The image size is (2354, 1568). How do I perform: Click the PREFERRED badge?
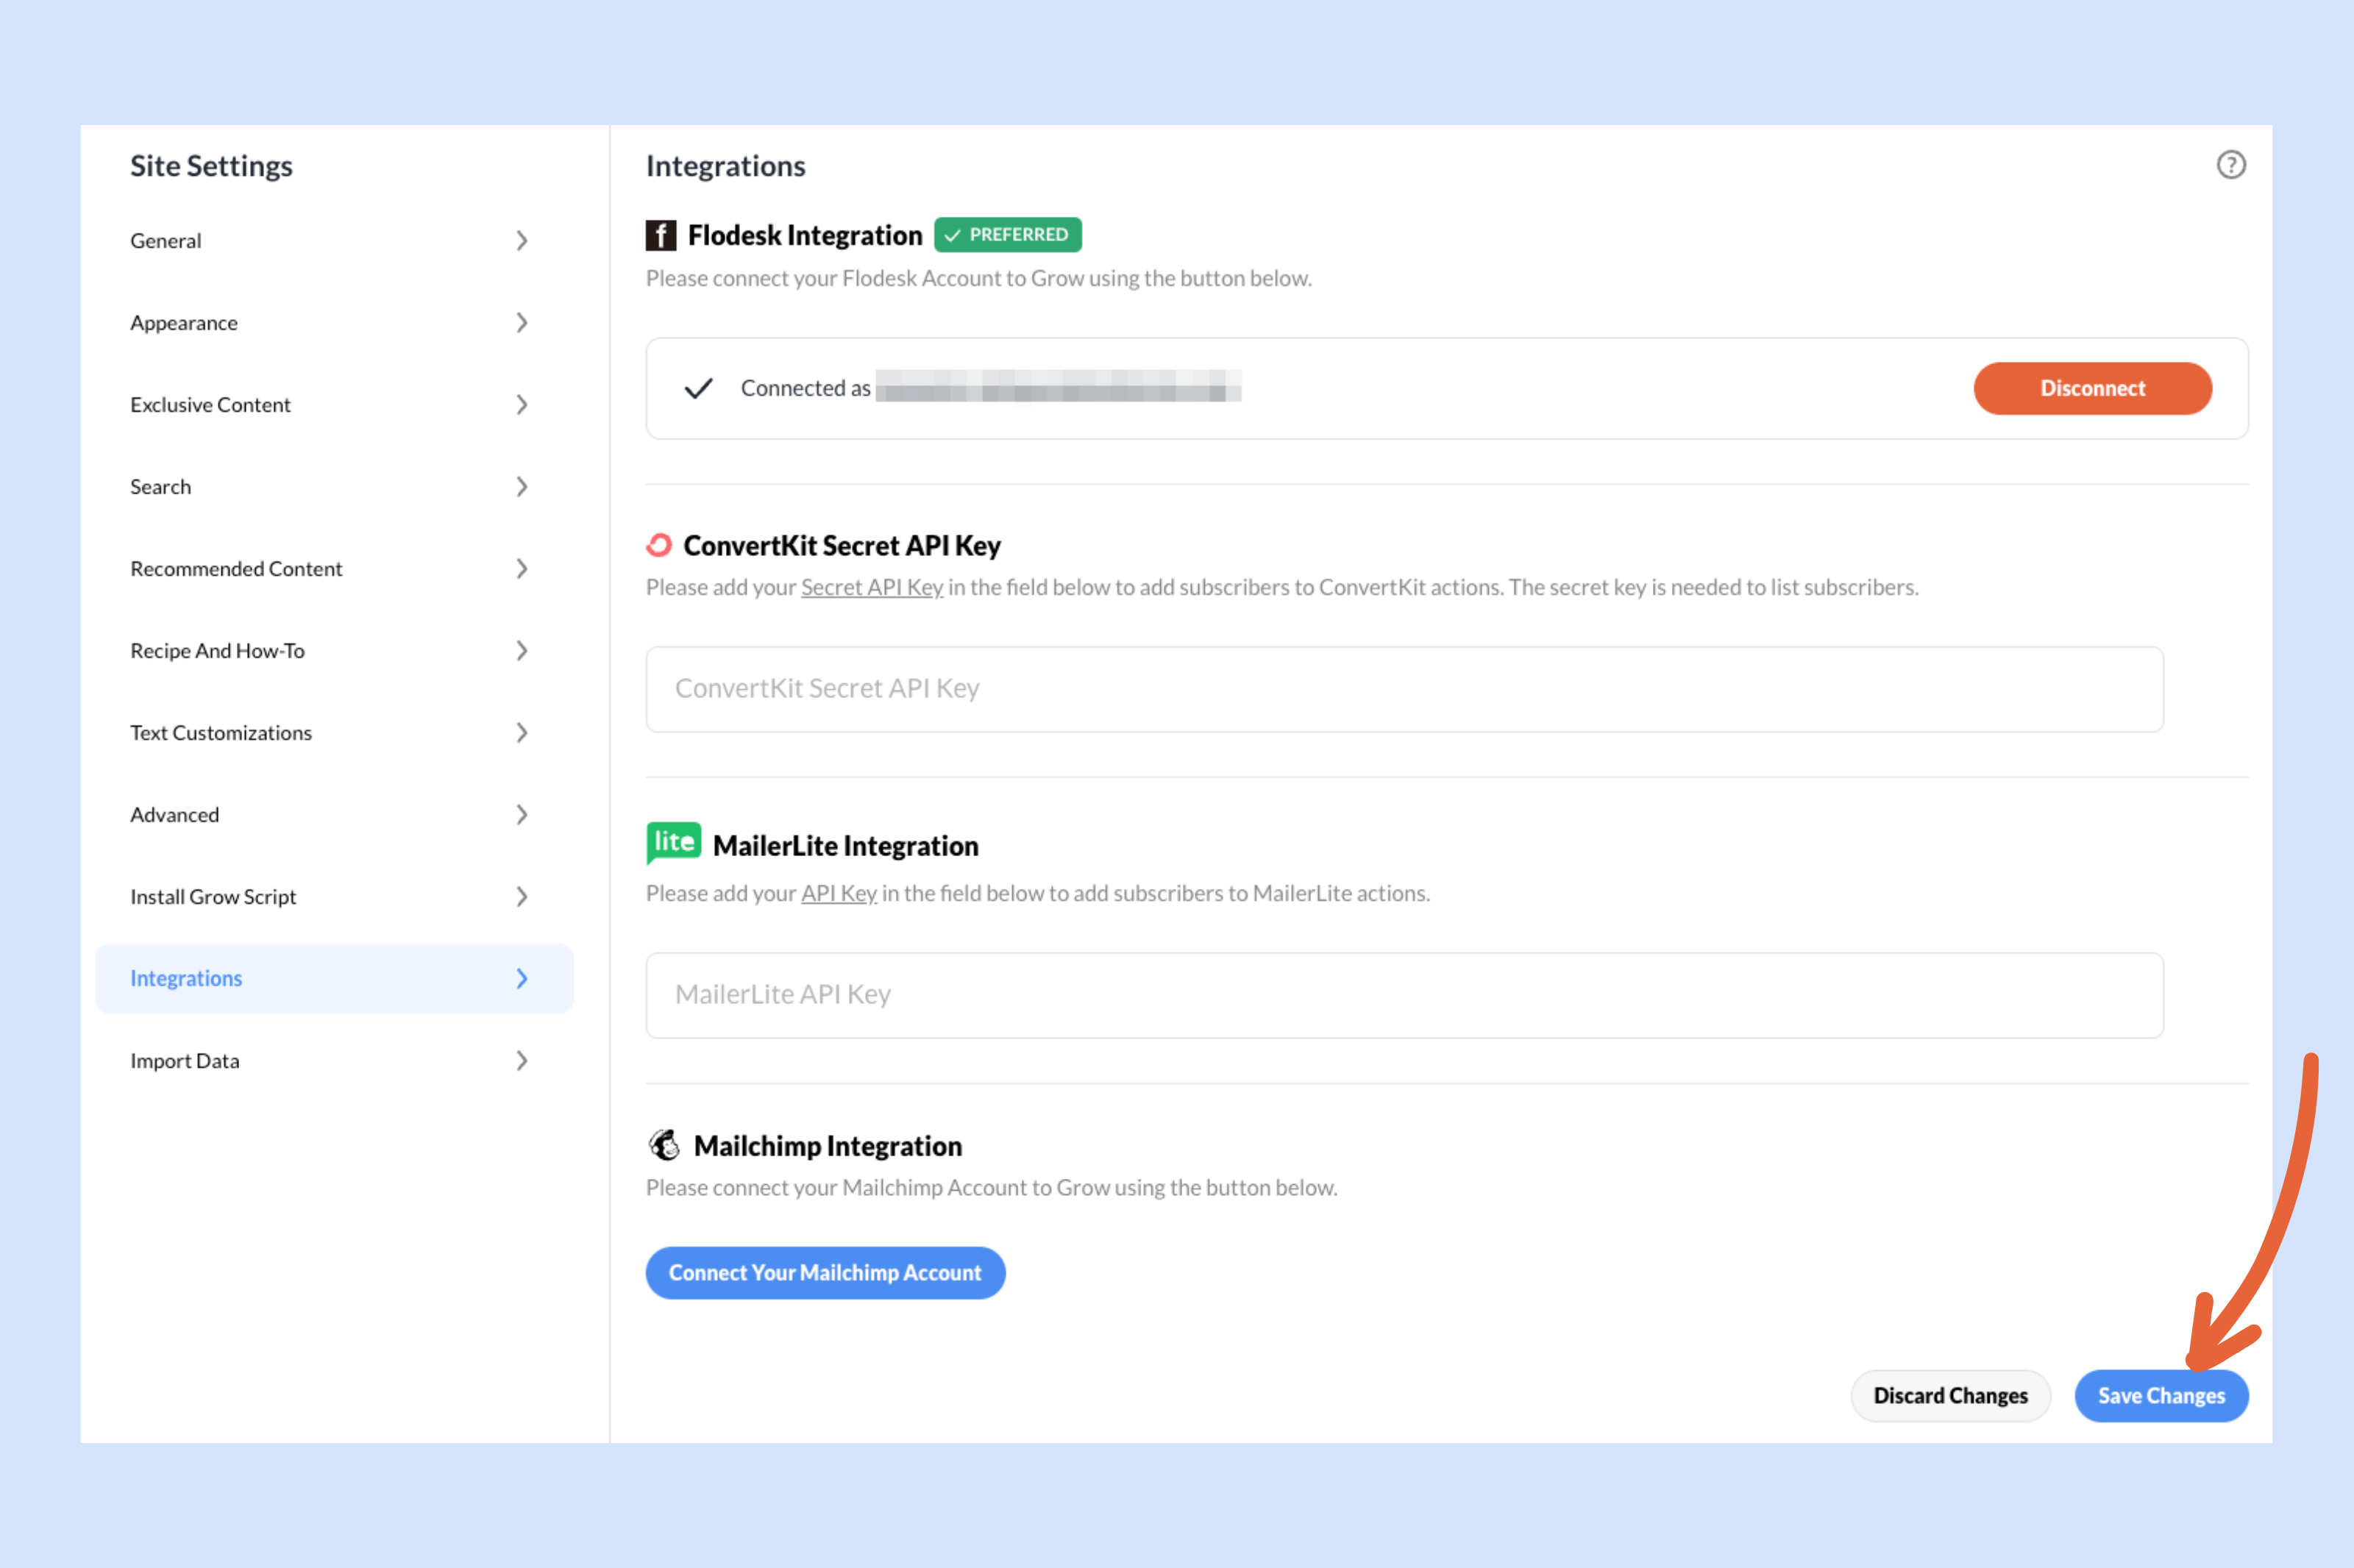(1007, 234)
